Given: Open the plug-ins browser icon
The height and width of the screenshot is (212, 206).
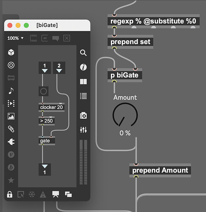Looking at the screenshot, I should tap(11, 142).
